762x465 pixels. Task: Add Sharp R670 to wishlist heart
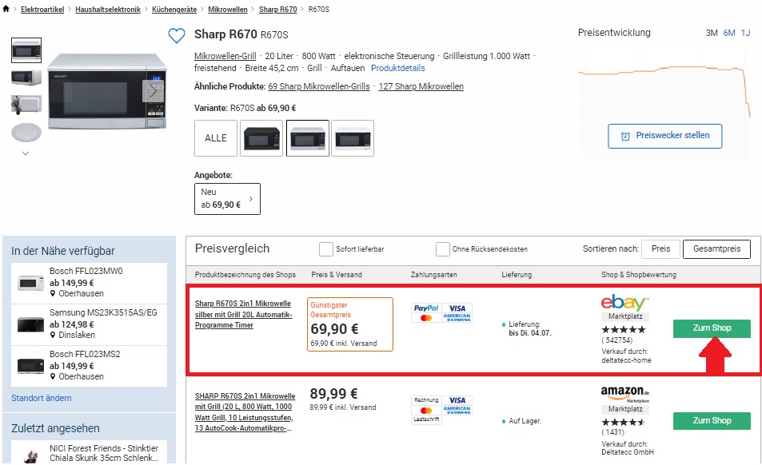coord(177,36)
